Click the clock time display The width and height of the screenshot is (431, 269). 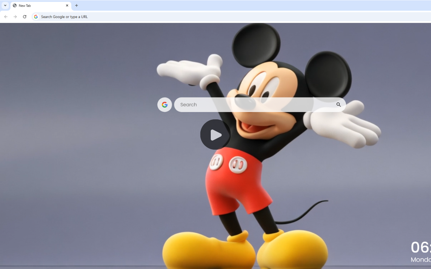pyautogui.click(x=420, y=248)
